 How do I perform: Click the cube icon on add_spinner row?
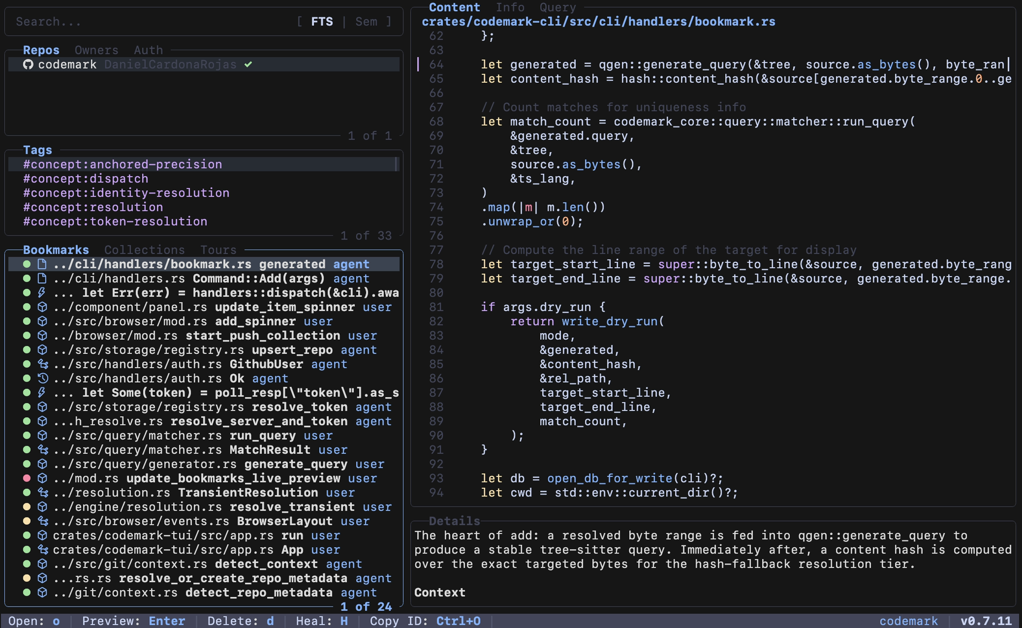42,321
